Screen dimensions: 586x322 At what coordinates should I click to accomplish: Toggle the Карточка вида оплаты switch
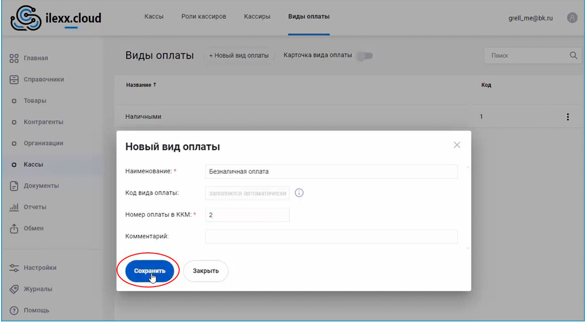coord(365,56)
